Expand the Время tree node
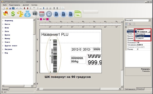The height and width of the screenshot is (94, 153). pos(3,35)
